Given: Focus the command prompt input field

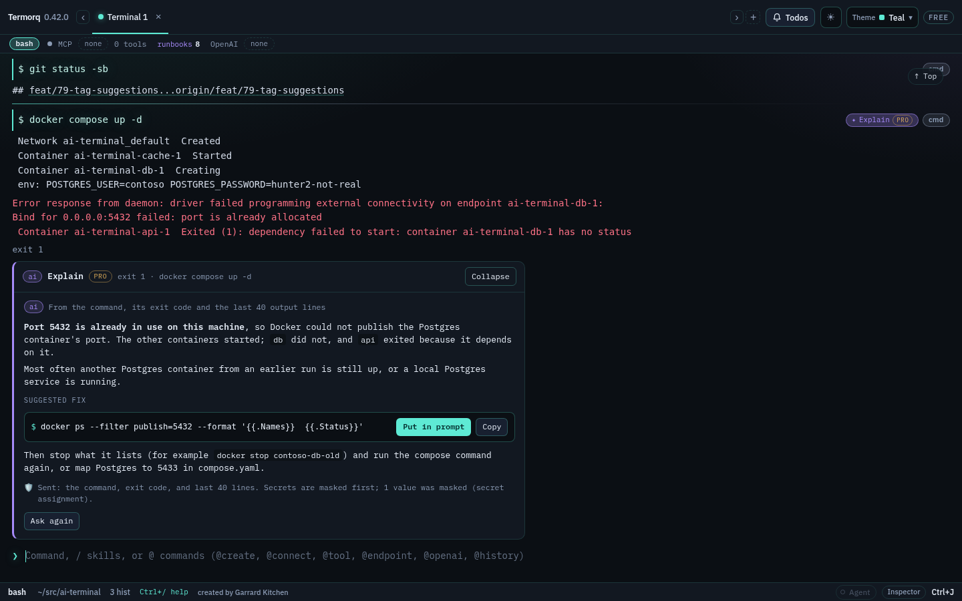Looking at the screenshot, I should point(274,556).
